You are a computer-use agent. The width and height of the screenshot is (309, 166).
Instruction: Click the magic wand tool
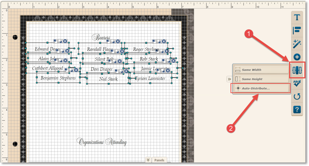(297, 44)
